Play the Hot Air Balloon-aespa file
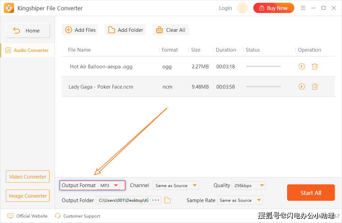Image resolution: width=342 pixels, height=223 pixels. click(302, 66)
